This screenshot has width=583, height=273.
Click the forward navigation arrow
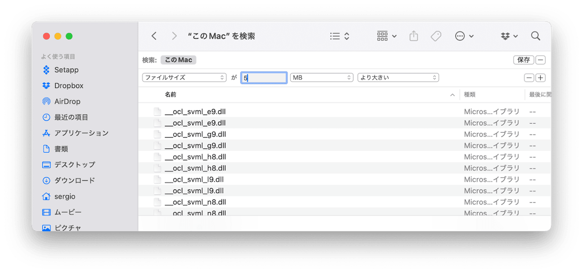click(174, 36)
